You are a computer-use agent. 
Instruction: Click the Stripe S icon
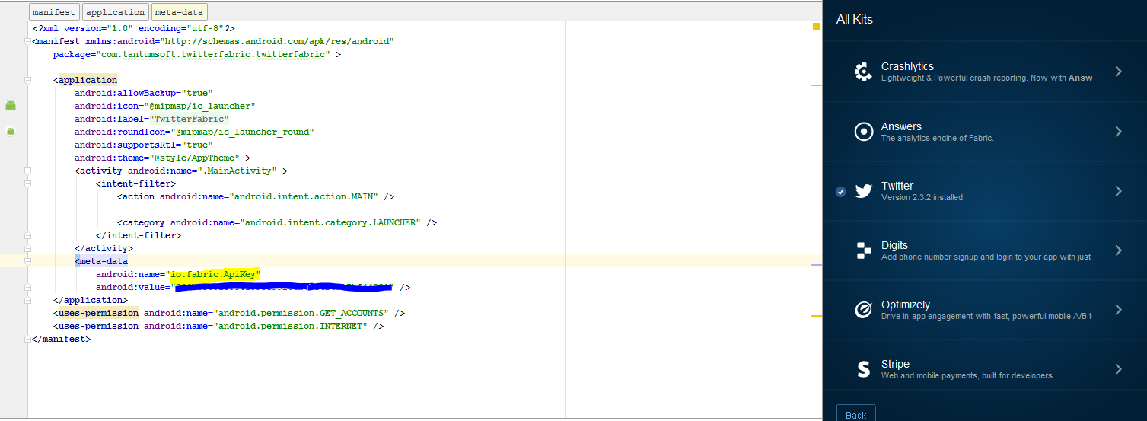[x=863, y=369]
